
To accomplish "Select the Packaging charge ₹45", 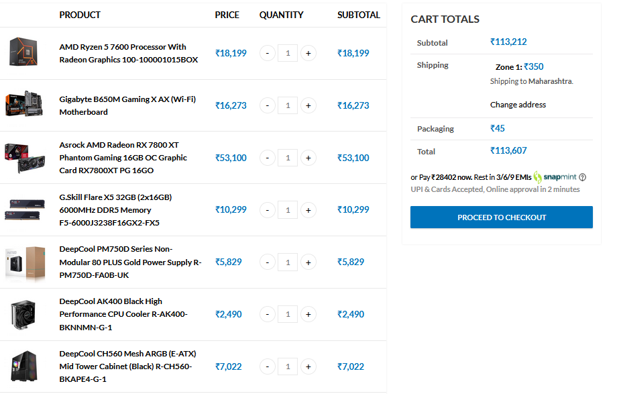I will click(498, 128).
